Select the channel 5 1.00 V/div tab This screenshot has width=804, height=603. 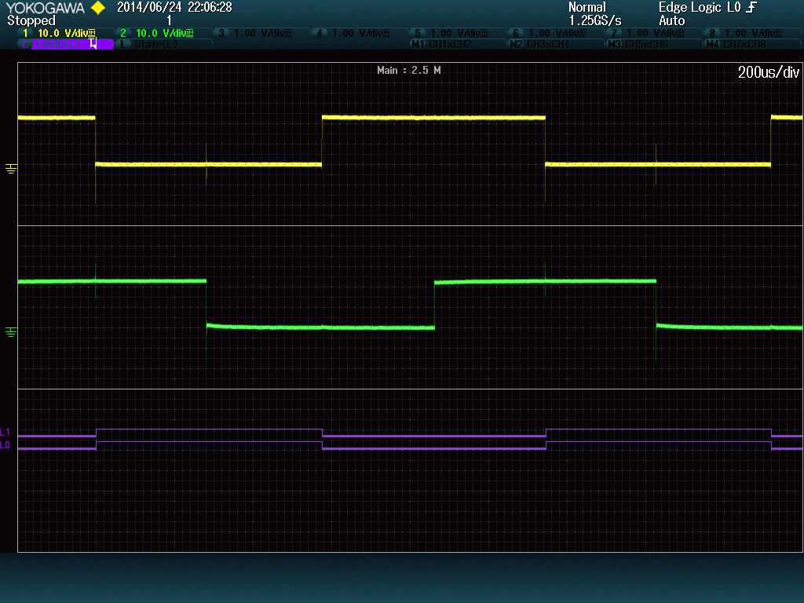pyautogui.click(x=458, y=33)
